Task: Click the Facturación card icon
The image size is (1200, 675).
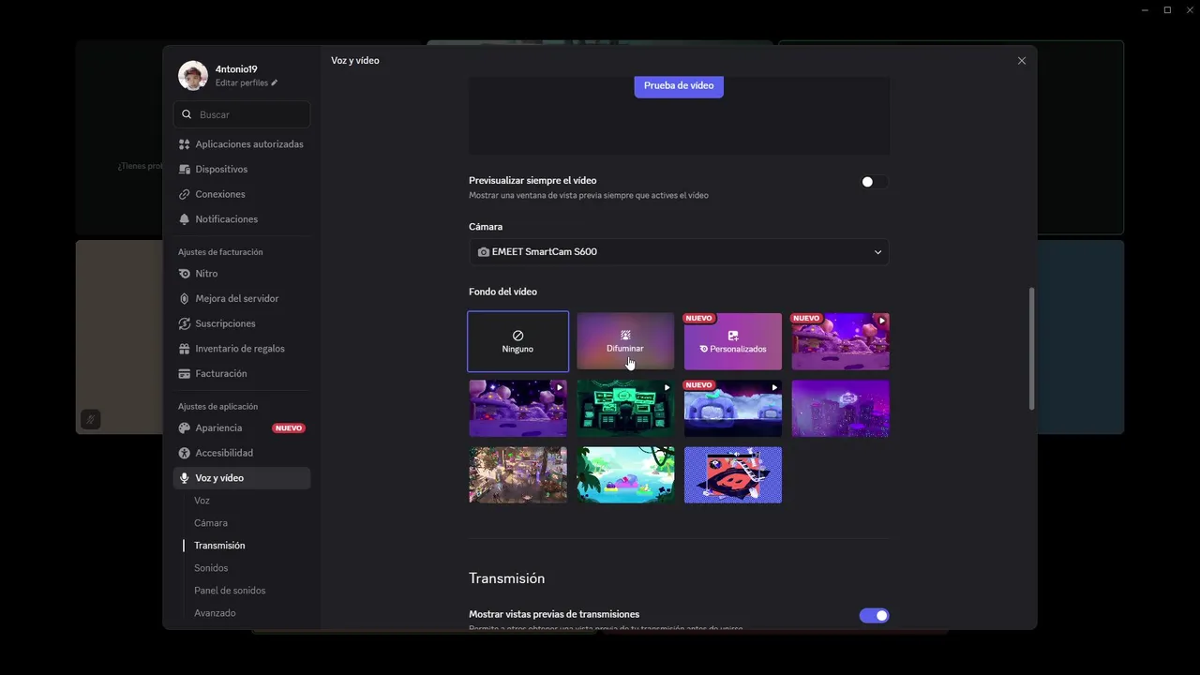Action: (185, 374)
